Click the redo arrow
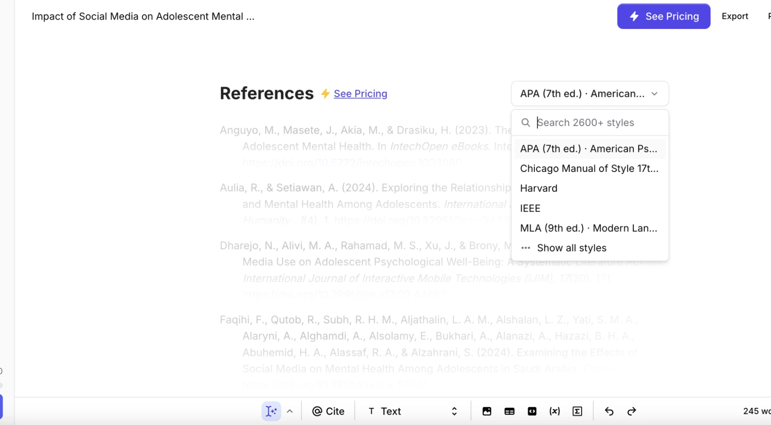The height and width of the screenshot is (425, 771). [631, 411]
